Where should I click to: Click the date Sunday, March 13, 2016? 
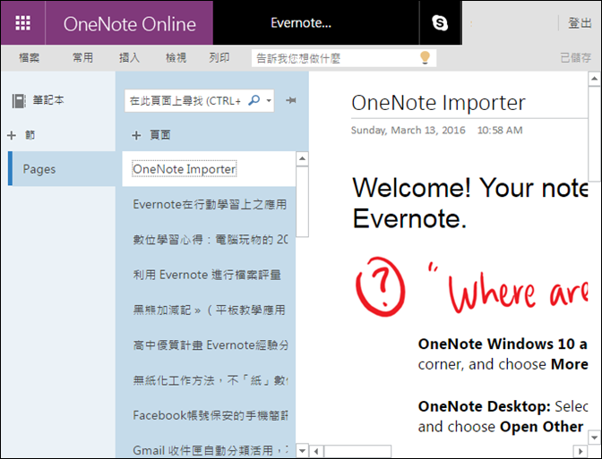click(408, 131)
